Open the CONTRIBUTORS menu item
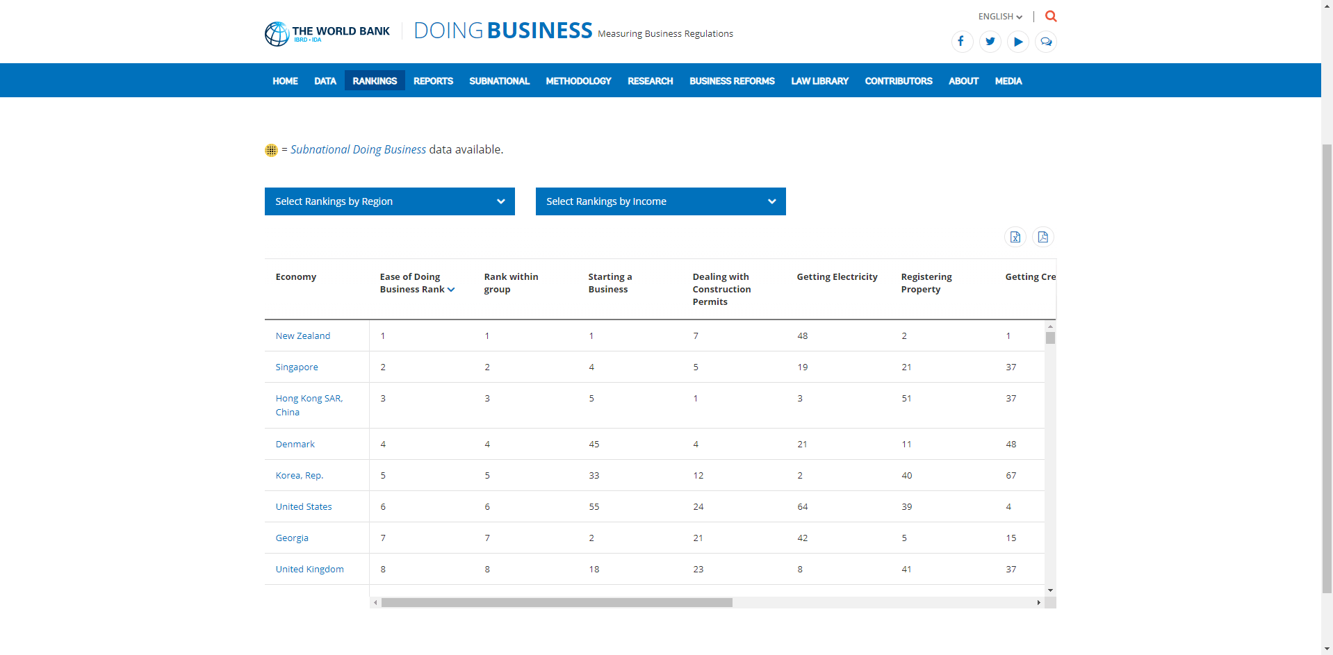1333x655 pixels. [899, 81]
